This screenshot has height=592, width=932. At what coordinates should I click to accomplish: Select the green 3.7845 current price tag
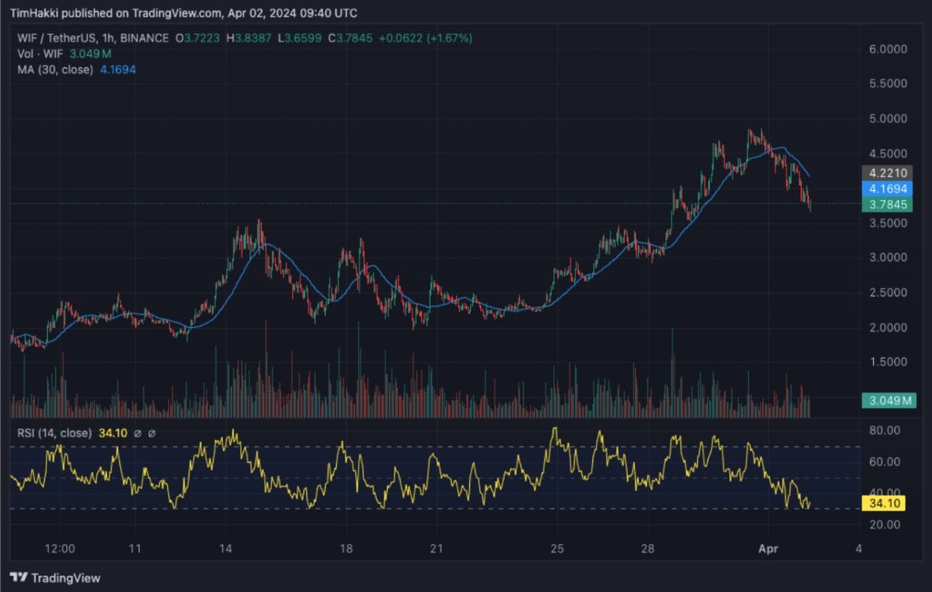(887, 204)
